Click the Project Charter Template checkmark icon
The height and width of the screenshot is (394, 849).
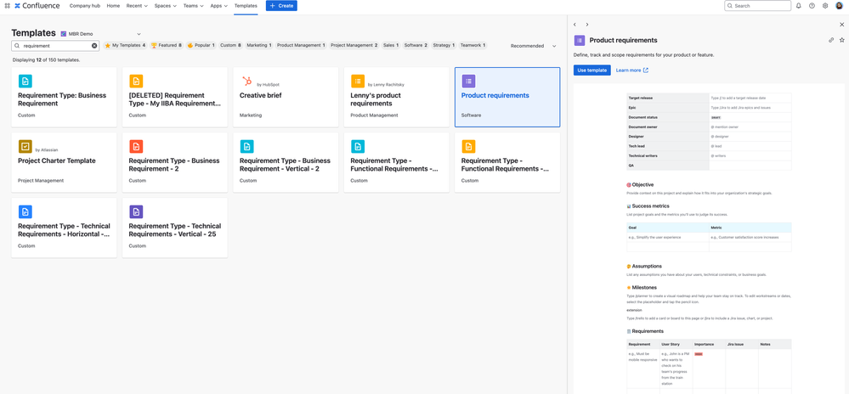click(25, 146)
